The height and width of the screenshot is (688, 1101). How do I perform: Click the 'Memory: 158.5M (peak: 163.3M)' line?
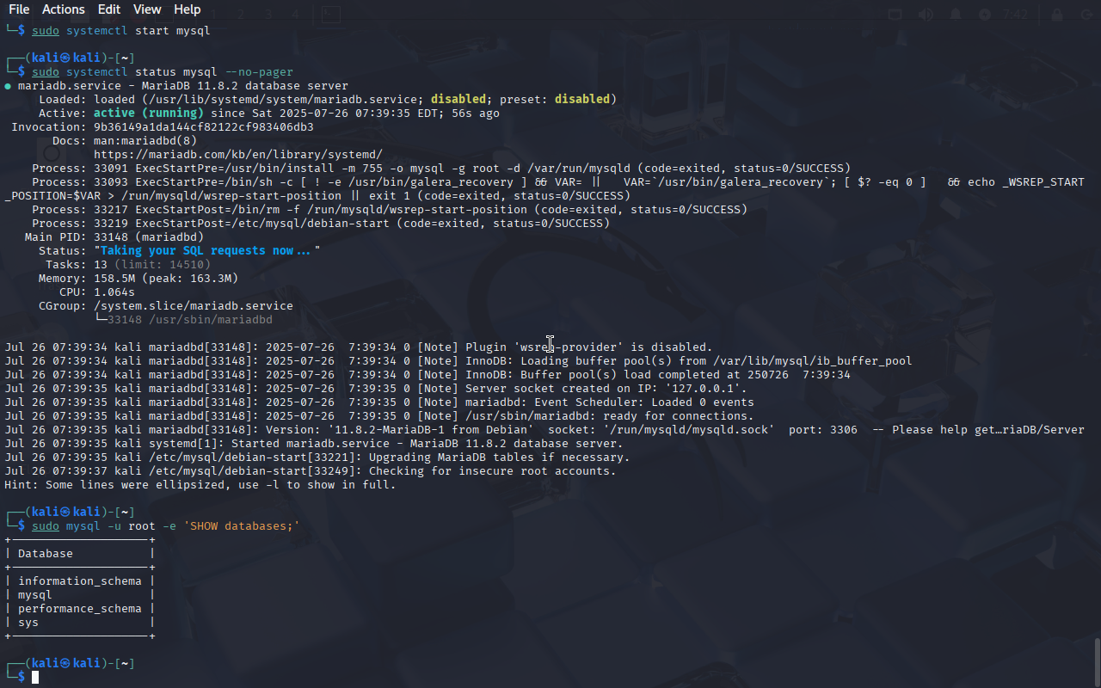[x=138, y=279]
